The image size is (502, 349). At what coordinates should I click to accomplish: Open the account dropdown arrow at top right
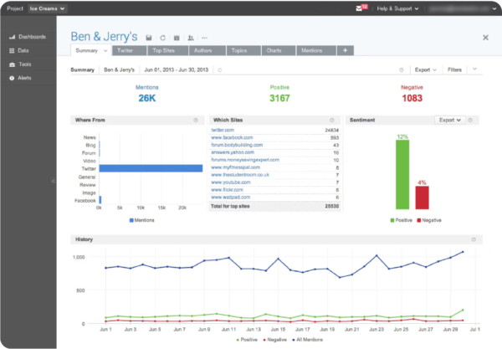(494, 8)
